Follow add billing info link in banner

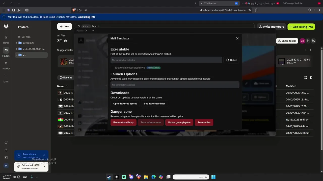tap(87, 17)
